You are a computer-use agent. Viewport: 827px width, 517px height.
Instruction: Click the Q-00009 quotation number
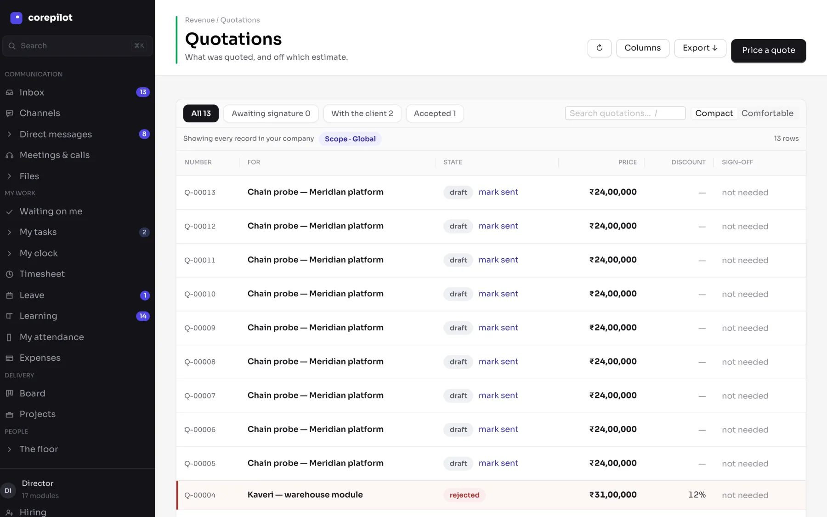pos(200,328)
